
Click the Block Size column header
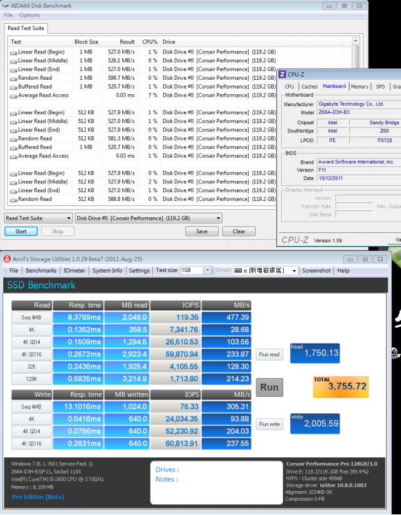tap(86, 42)
